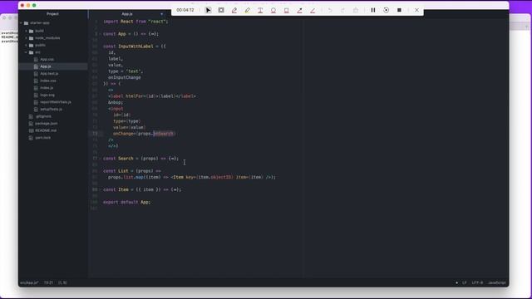Open reportWebVitals.js in the project tree
This screenshot has width=532, height=299.
(56, 102)
